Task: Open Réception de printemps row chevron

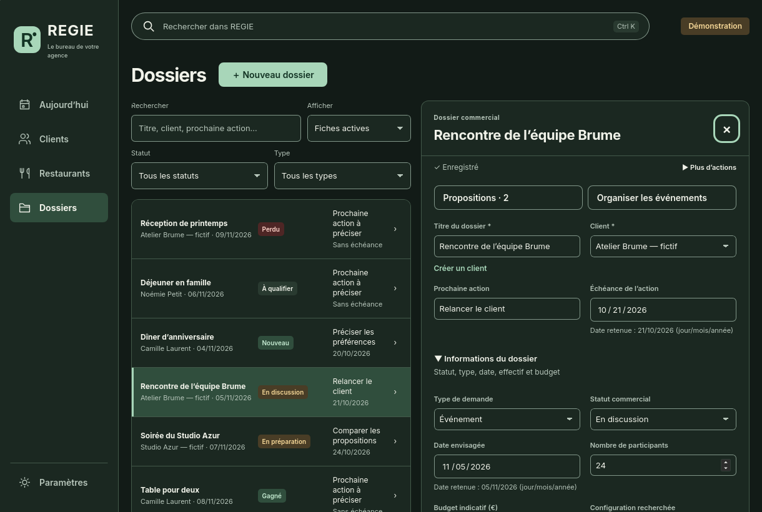Action: [x=395, y=229]
